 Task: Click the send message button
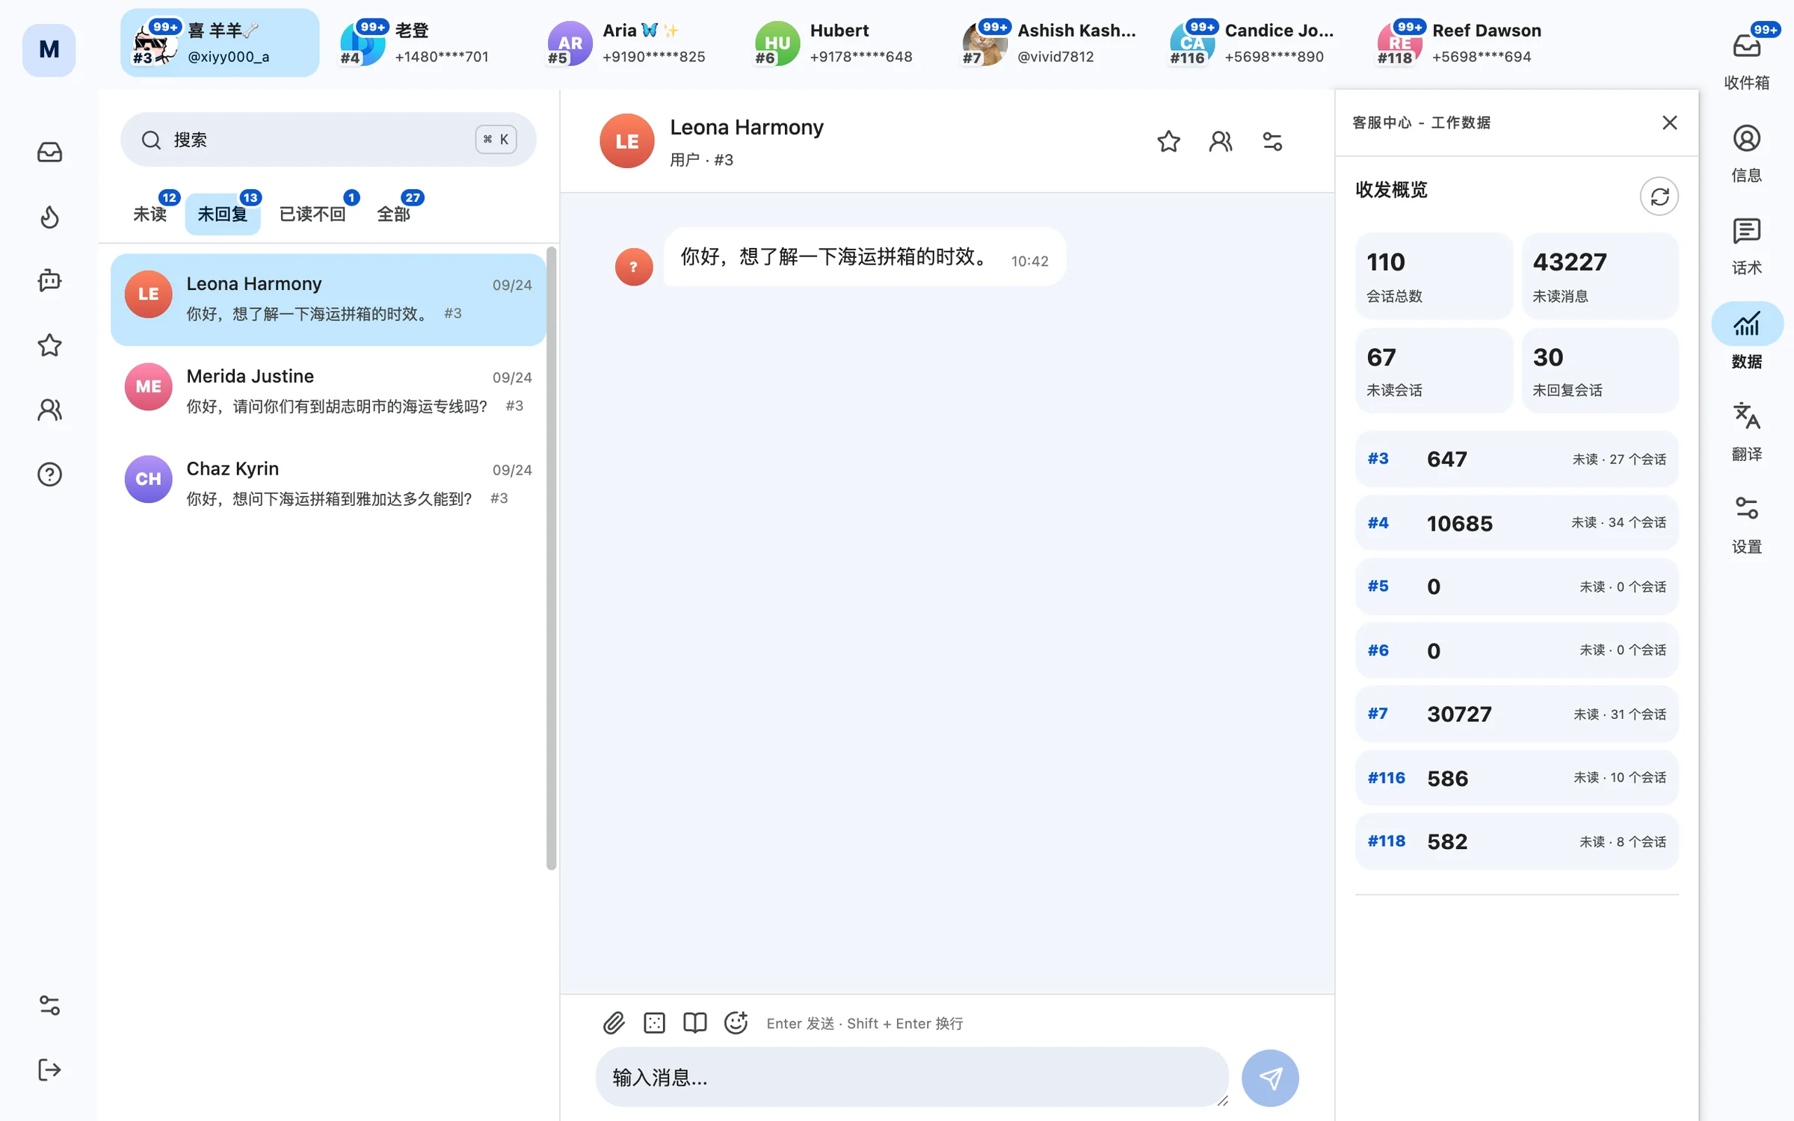(1270, 1077)
